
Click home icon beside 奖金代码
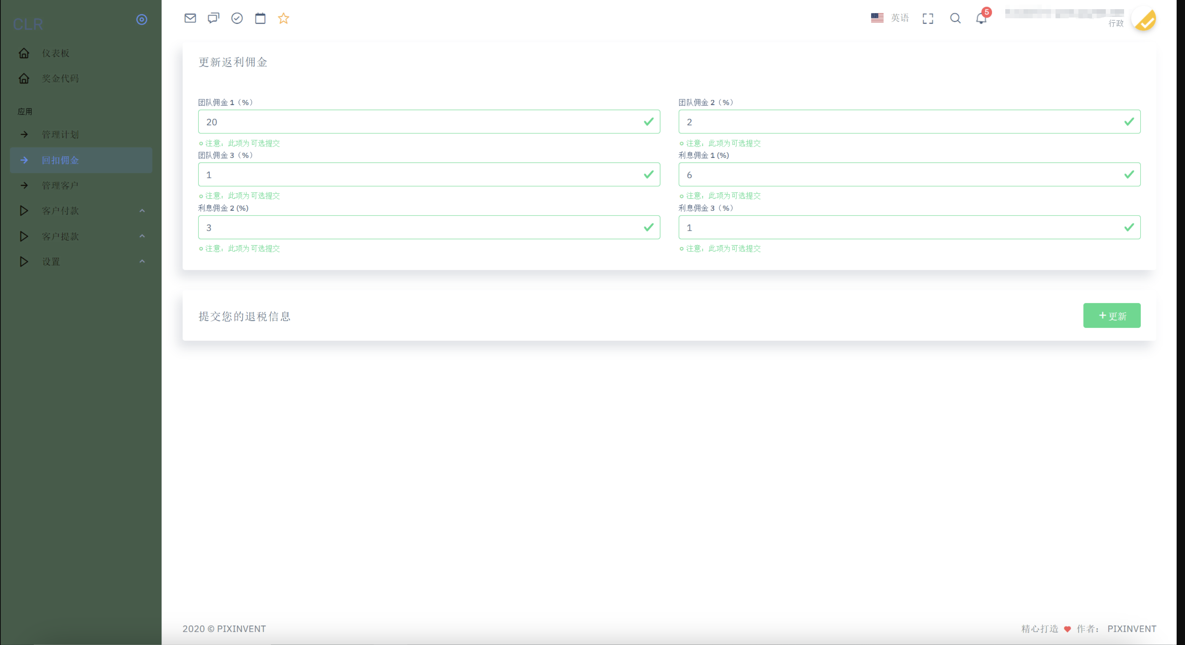tap(24, 78)
